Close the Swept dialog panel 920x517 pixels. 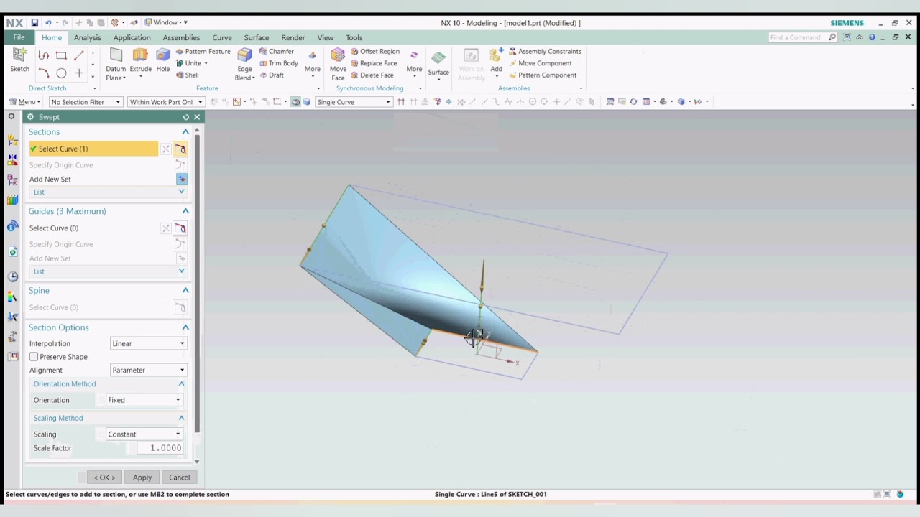(197, 117)
